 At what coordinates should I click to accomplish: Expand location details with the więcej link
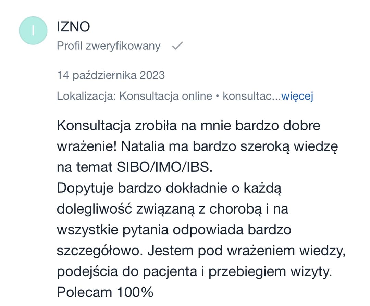point(297,97)
